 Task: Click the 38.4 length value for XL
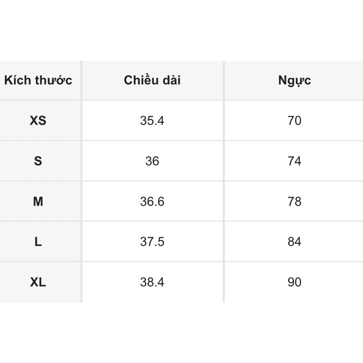[152, 282]
